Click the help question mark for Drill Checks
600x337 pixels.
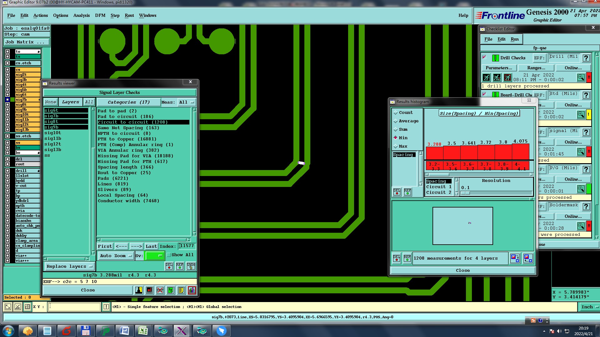(x=586, y=58)
